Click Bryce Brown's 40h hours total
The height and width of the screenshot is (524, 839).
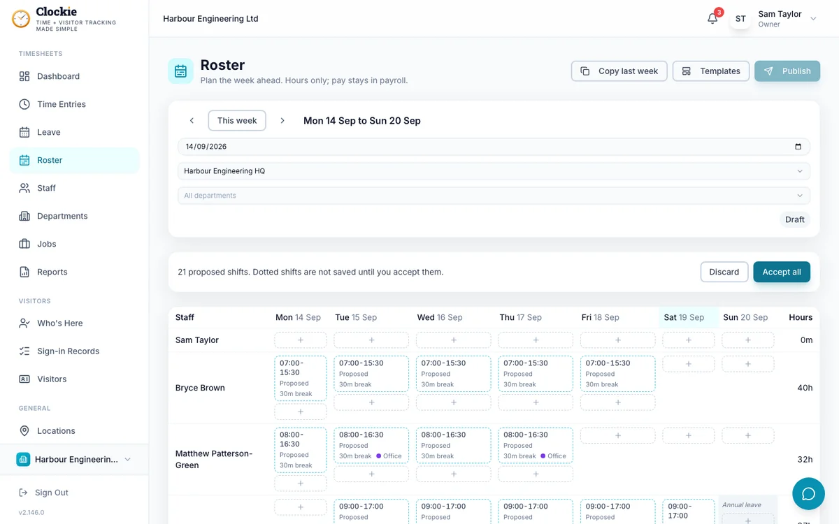pyautogui.click(x=805, y=388)
